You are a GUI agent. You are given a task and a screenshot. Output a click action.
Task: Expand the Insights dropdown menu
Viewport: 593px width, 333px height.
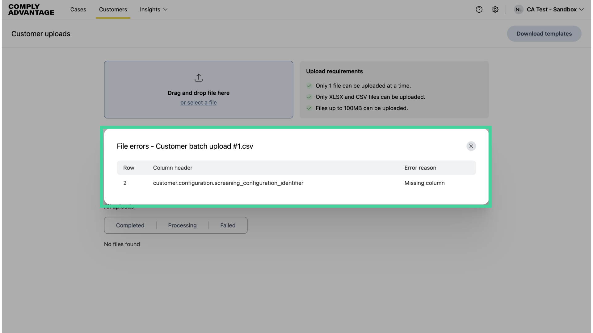[153, 10]
